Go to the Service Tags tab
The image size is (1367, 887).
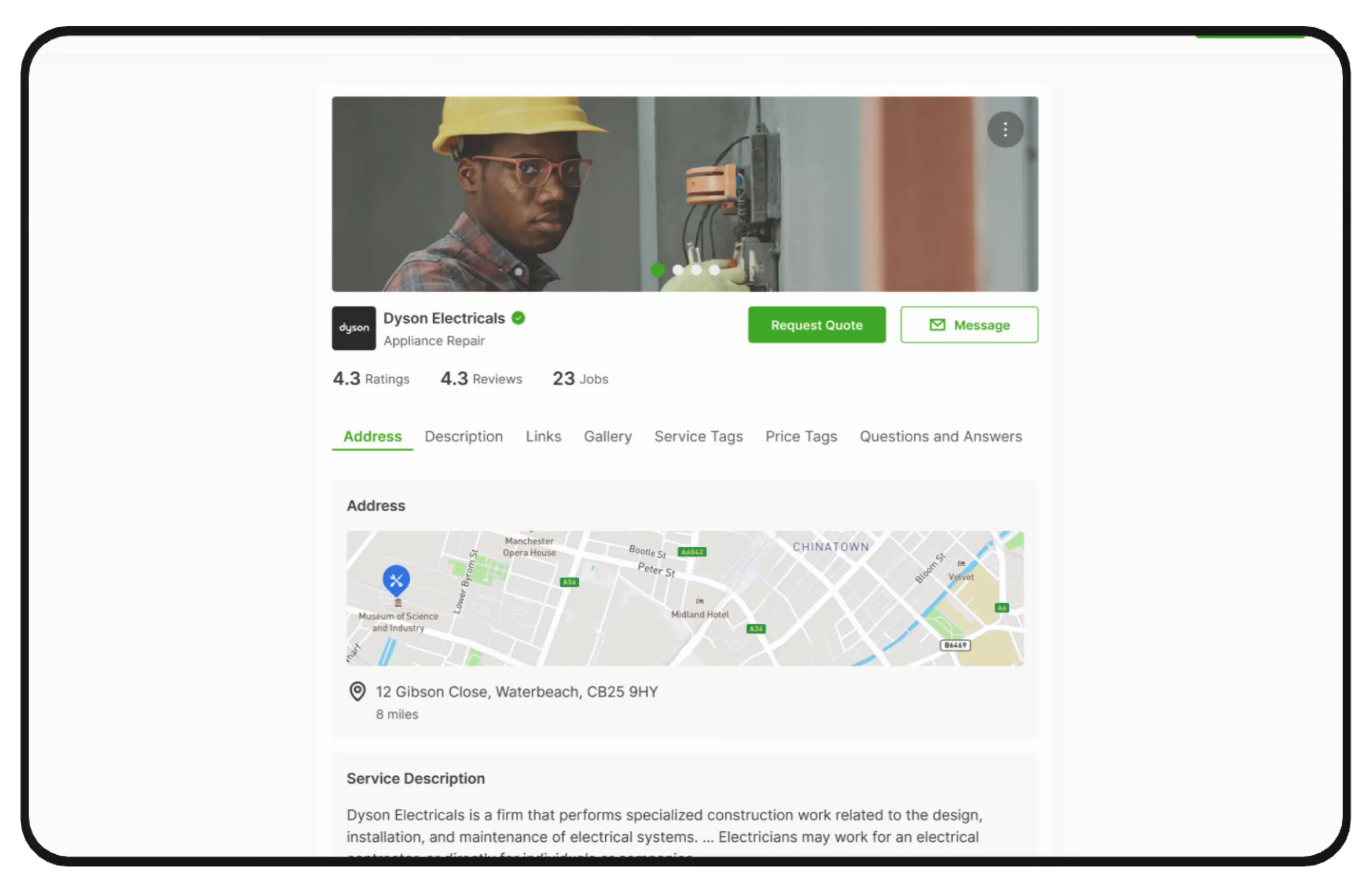pos(698,437)
